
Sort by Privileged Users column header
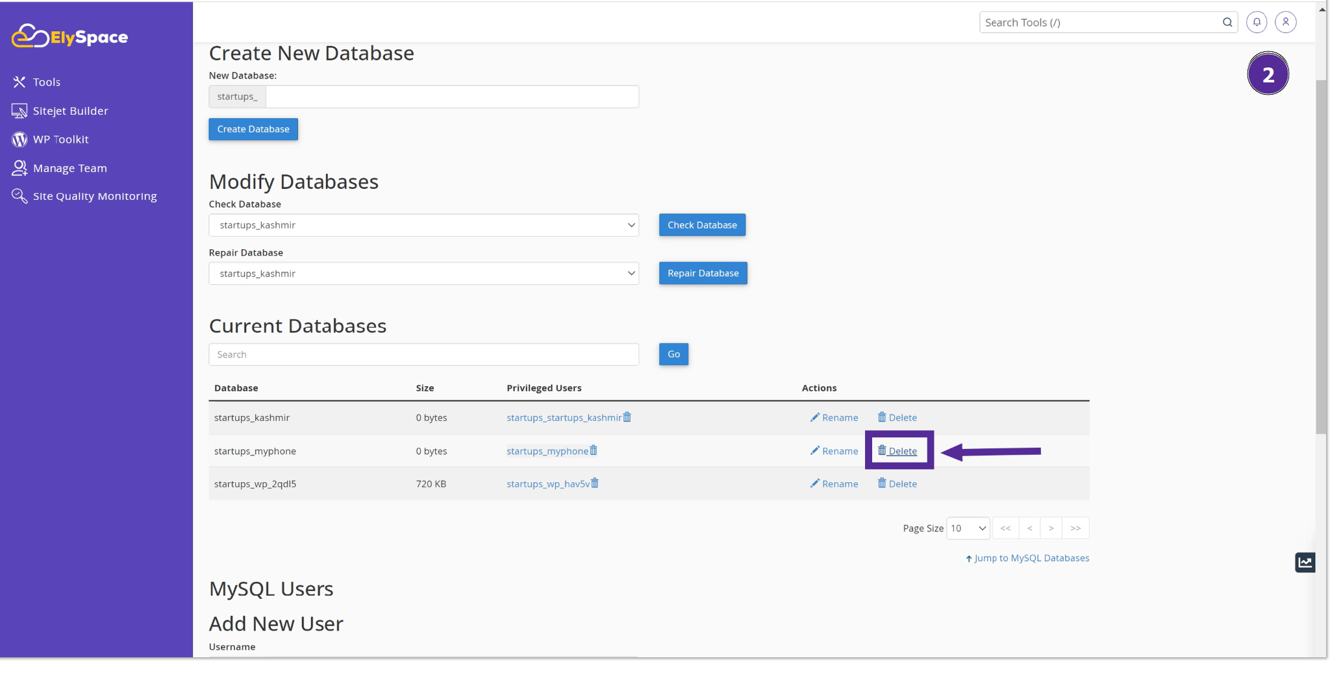[544, 388]
